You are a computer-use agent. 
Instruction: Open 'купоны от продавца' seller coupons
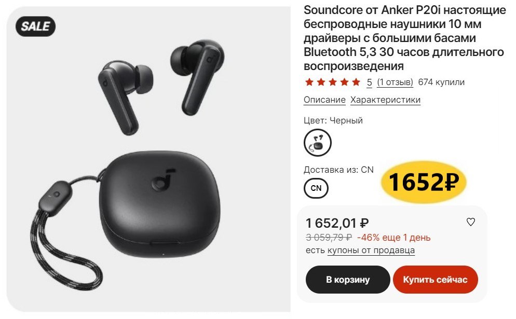371,250
